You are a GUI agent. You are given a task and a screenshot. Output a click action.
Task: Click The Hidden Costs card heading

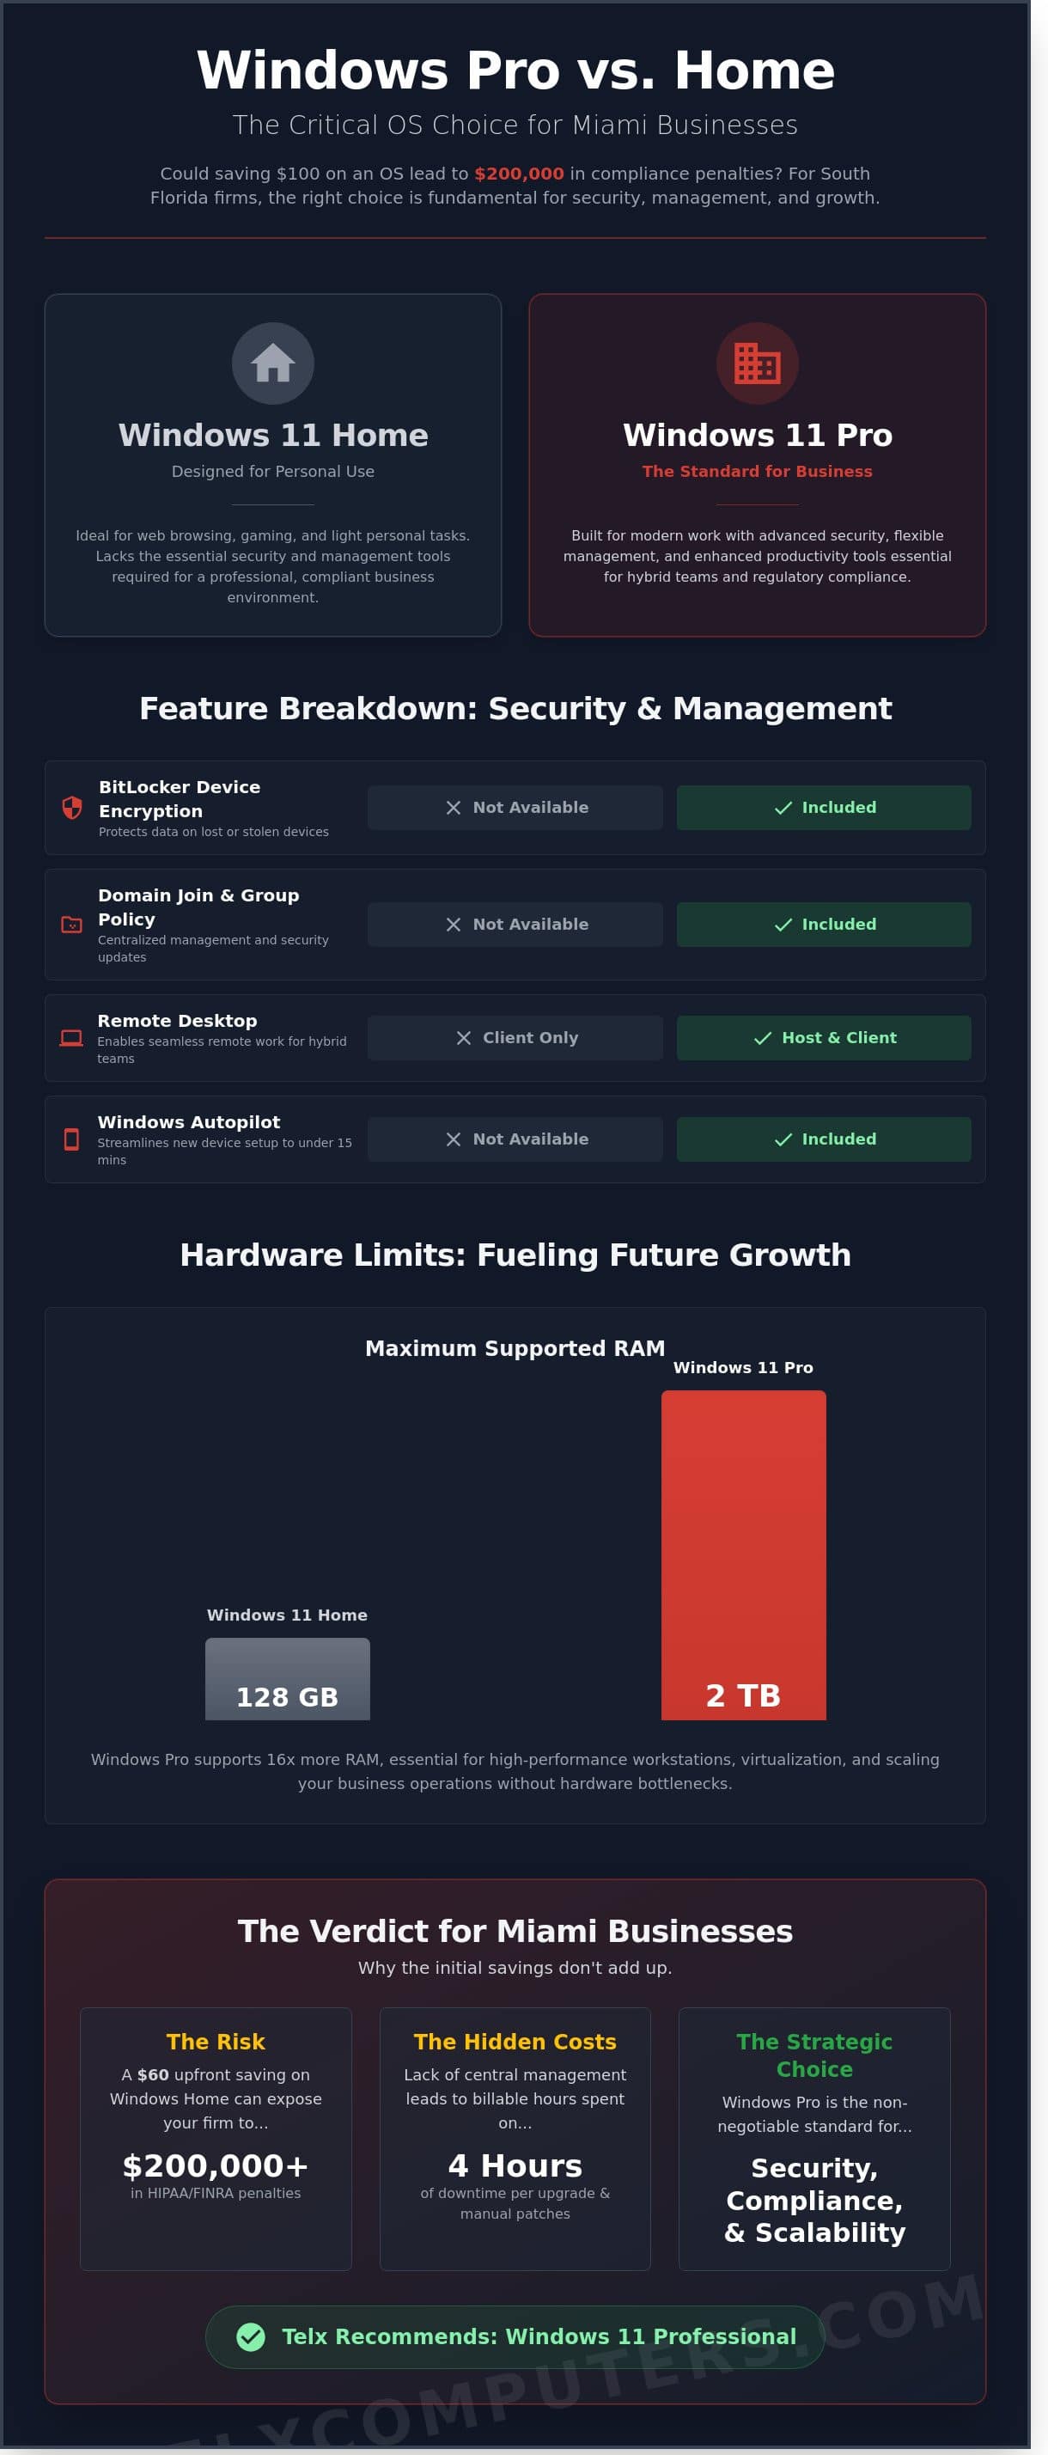[x=515, y=2042]
